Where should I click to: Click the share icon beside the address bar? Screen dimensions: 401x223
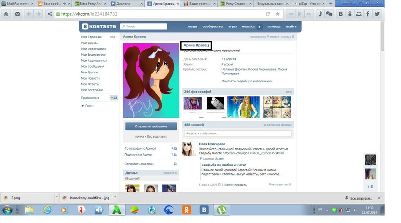pyautogui.click(x=50, y=14)
